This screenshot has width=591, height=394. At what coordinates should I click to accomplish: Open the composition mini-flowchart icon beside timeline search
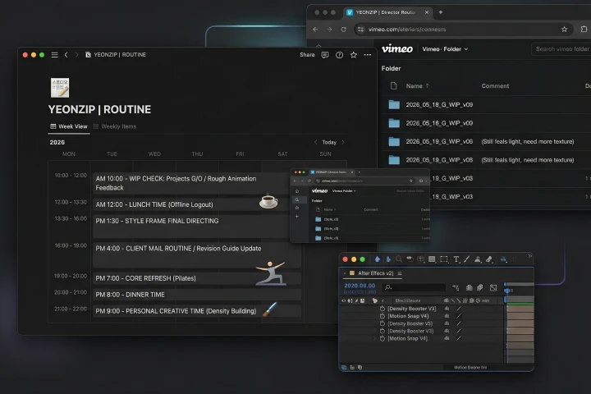point(456,287)
